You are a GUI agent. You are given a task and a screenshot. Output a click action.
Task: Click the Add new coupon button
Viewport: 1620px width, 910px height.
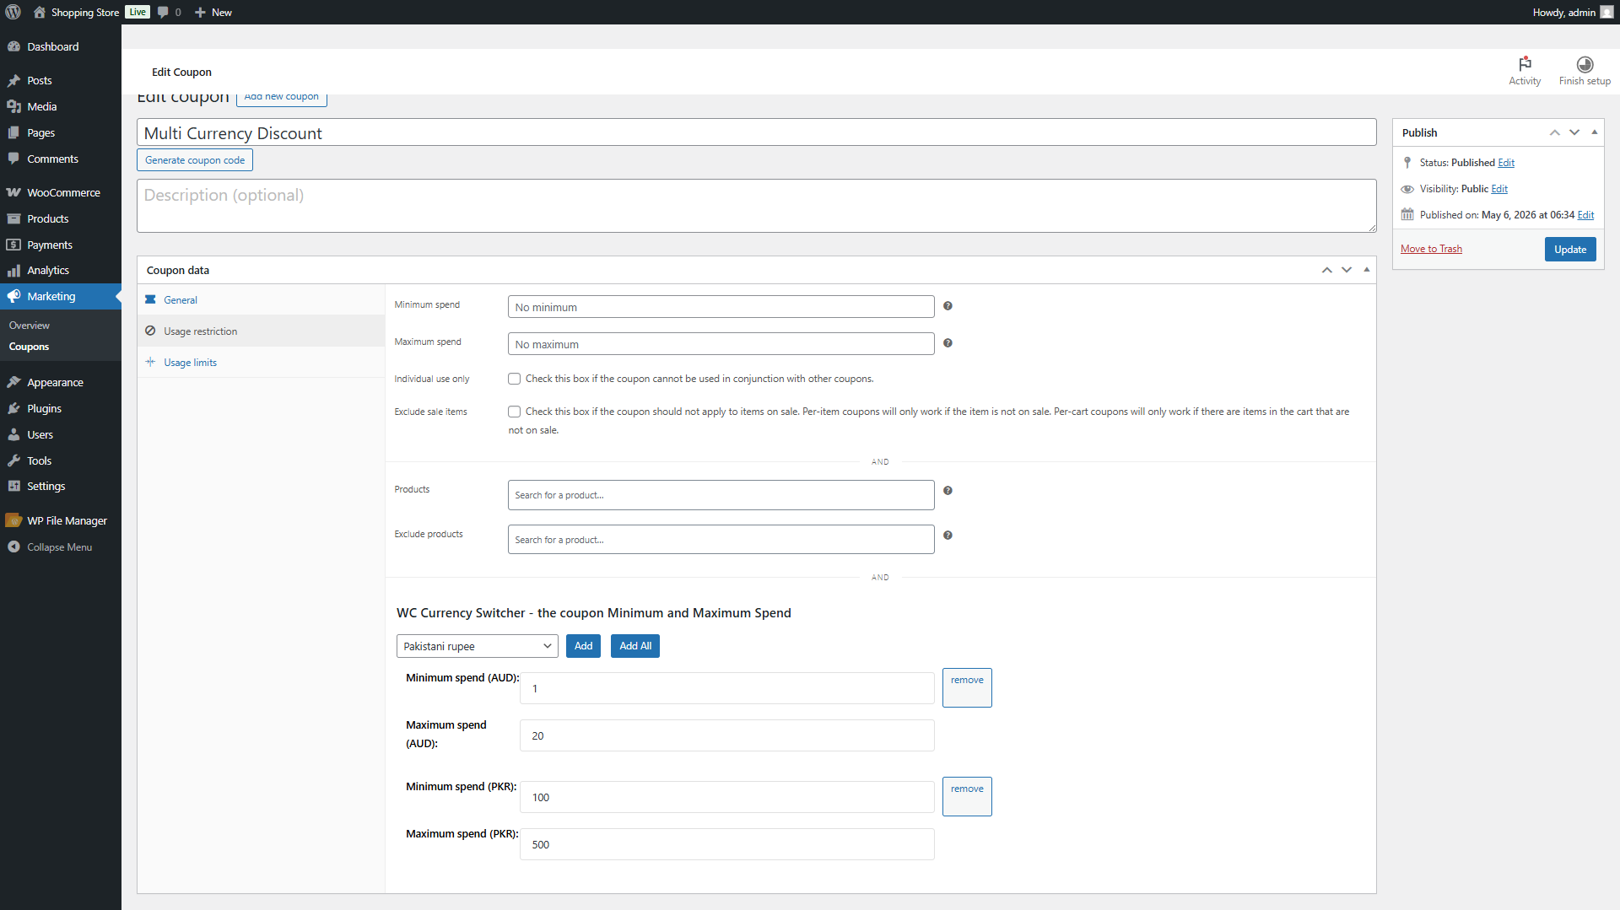(x=282, y=97)
